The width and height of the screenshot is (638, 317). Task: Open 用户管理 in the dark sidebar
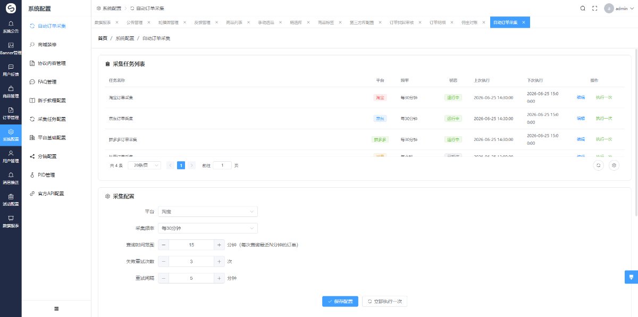coord(11,156)
